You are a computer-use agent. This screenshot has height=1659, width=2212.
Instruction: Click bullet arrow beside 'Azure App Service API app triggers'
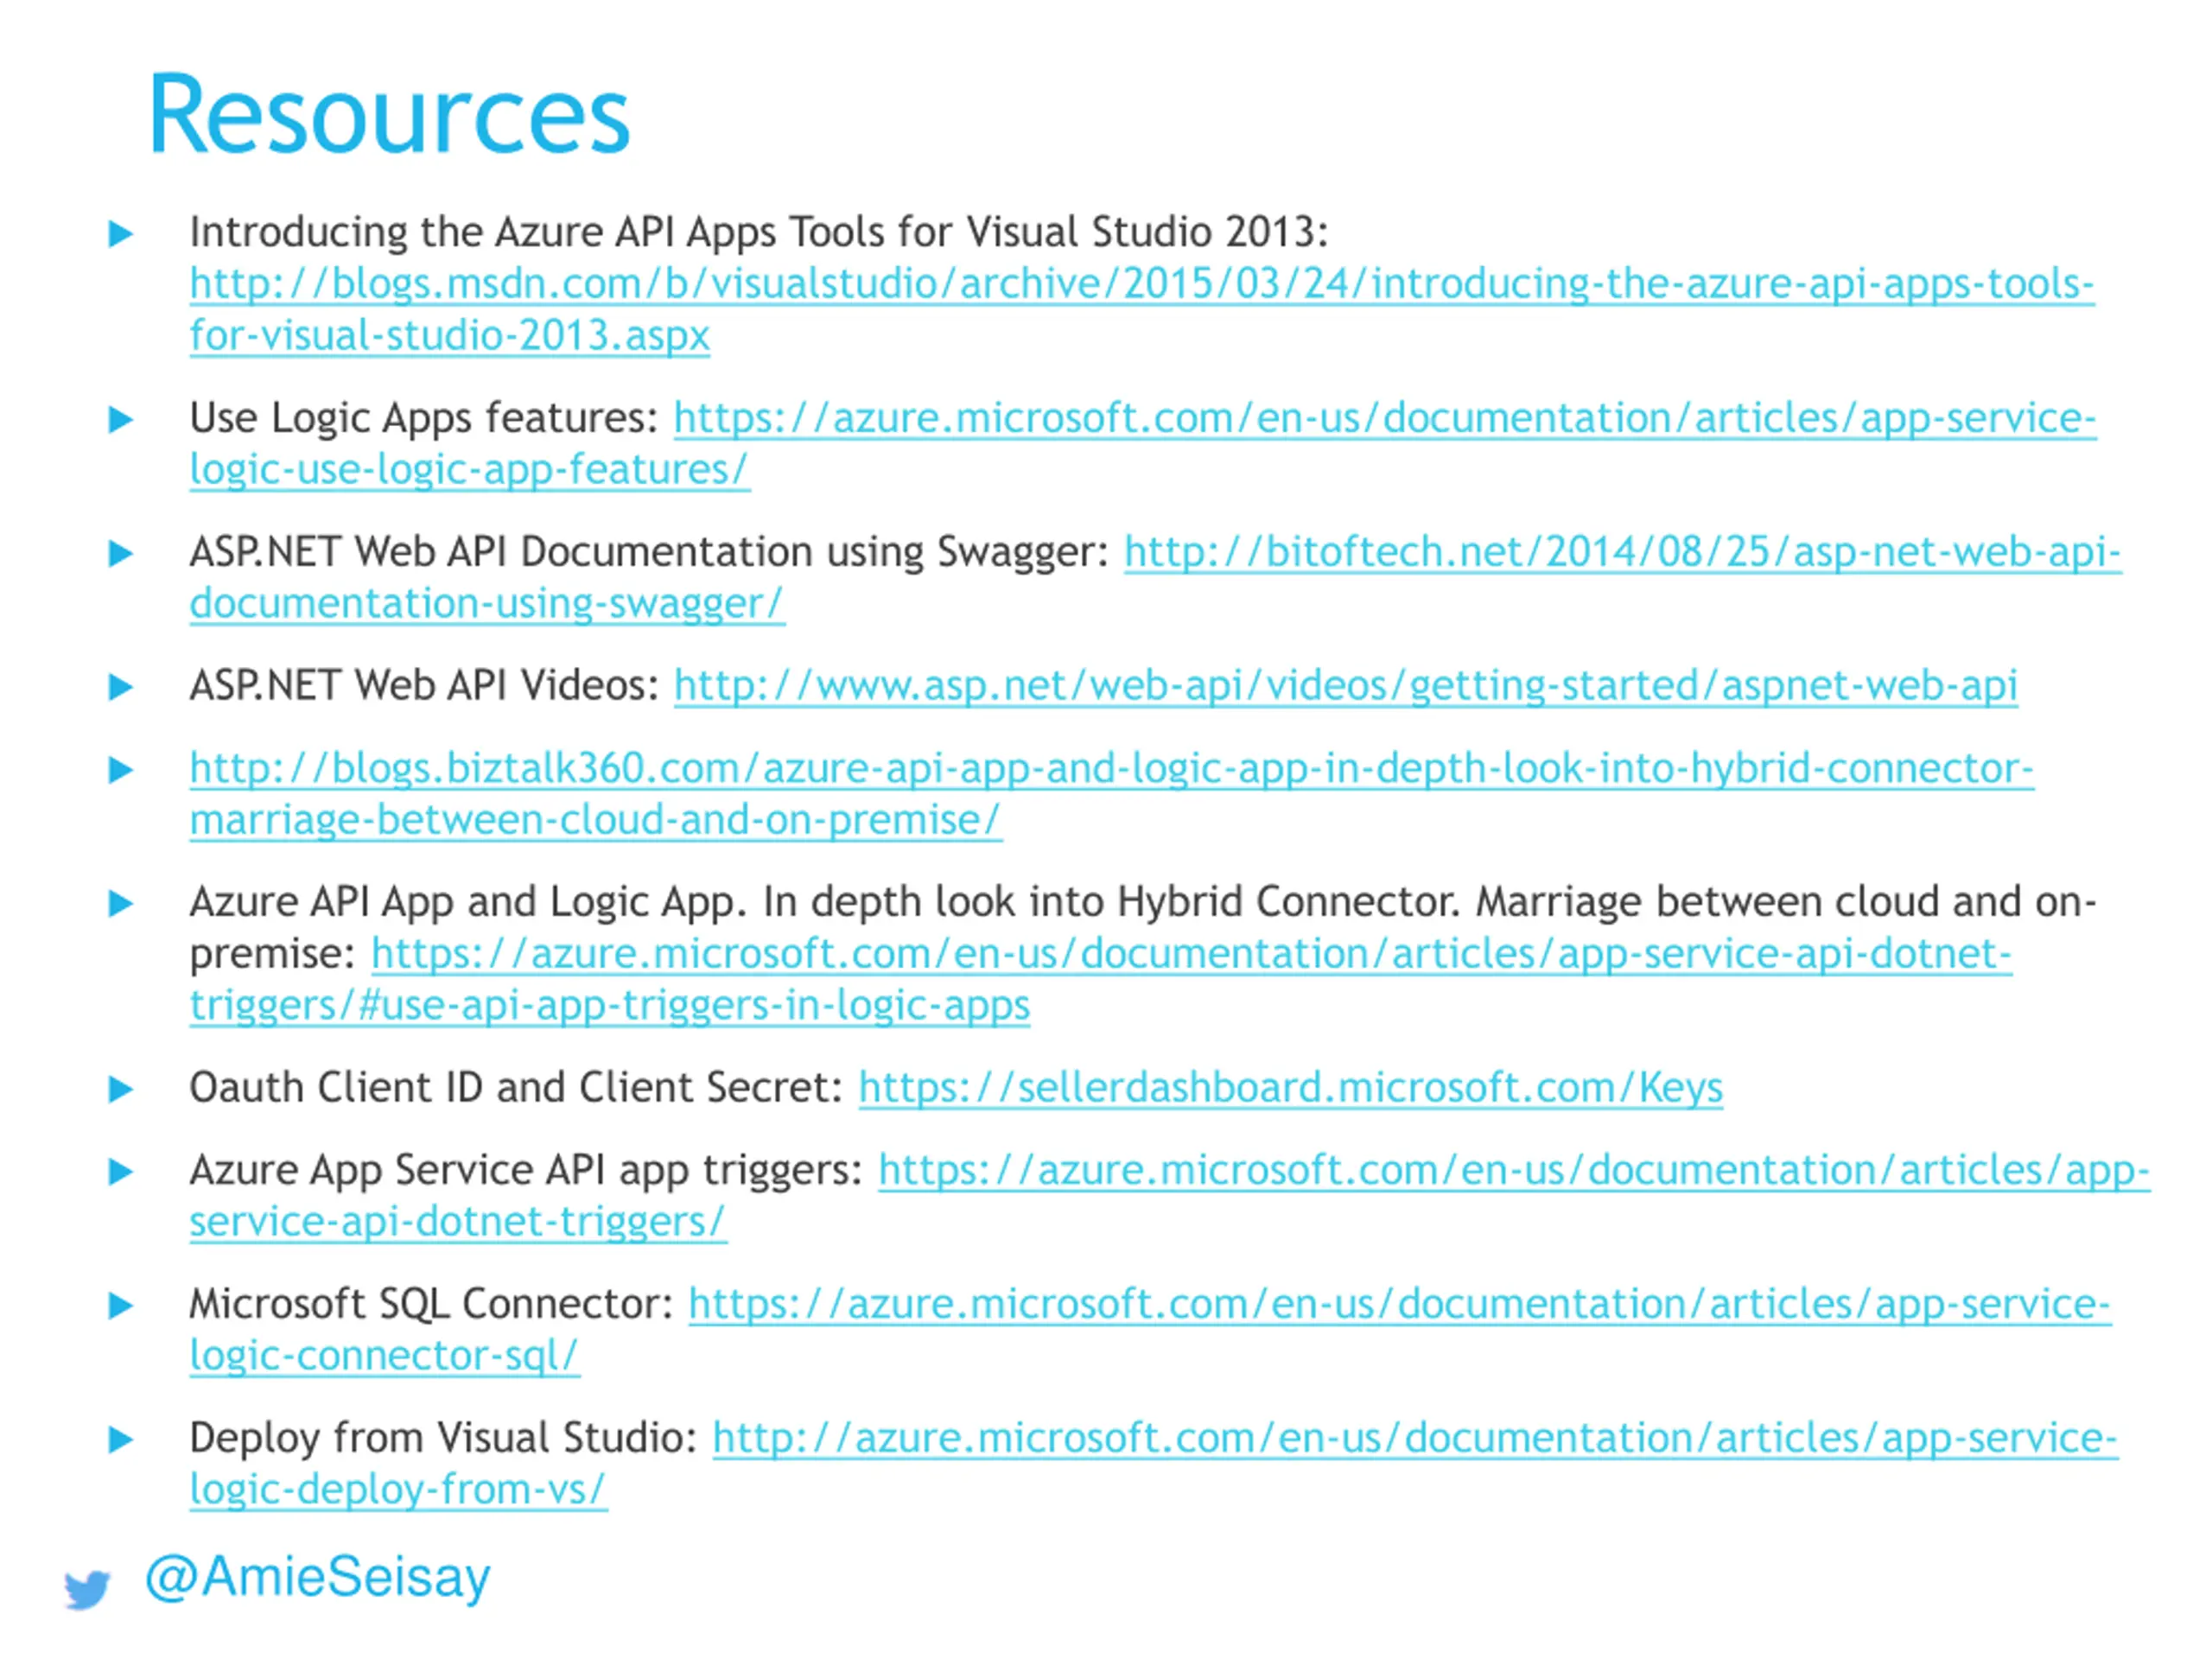coord(120,1172)
